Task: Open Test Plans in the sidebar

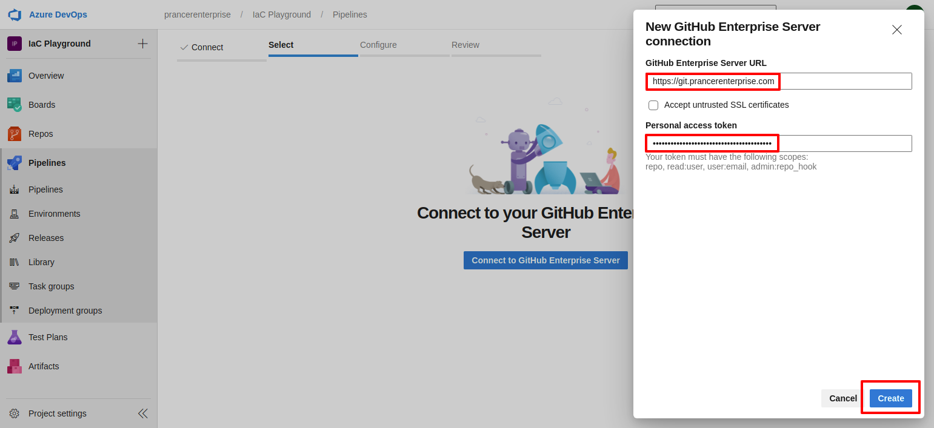Action: (x=48, y=337)
